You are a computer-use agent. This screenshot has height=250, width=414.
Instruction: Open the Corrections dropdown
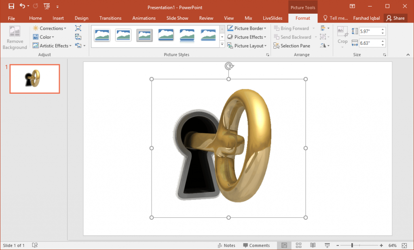pyautogui.click(x=50, y=28)
